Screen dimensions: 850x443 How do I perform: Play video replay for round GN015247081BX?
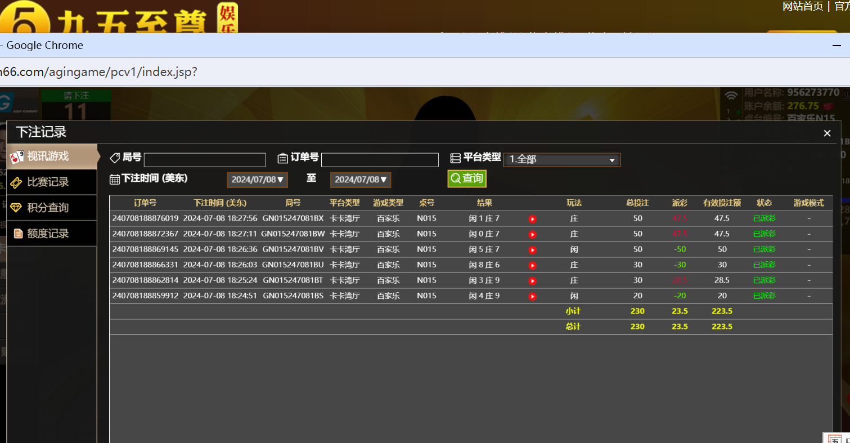(532, 219)
